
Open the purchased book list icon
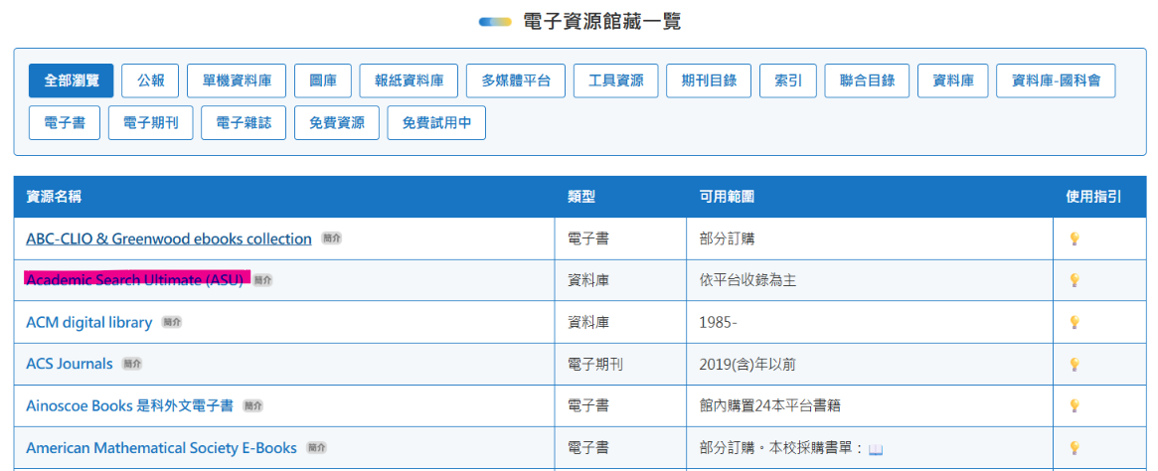pyautogui.click(x=876, y=449)
